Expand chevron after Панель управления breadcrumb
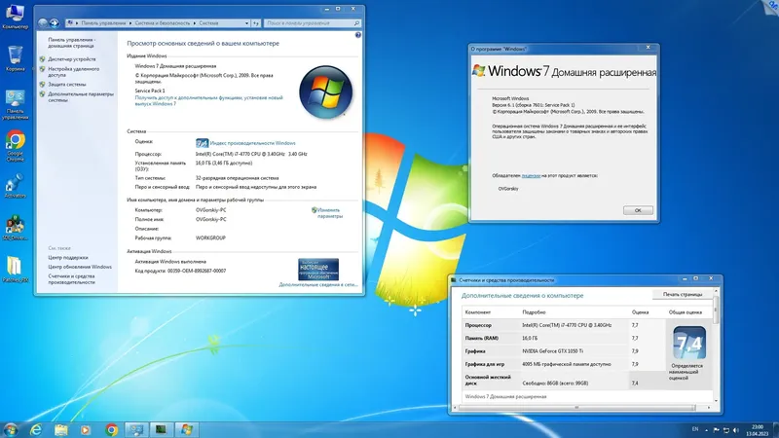 [x=130, y=23]
